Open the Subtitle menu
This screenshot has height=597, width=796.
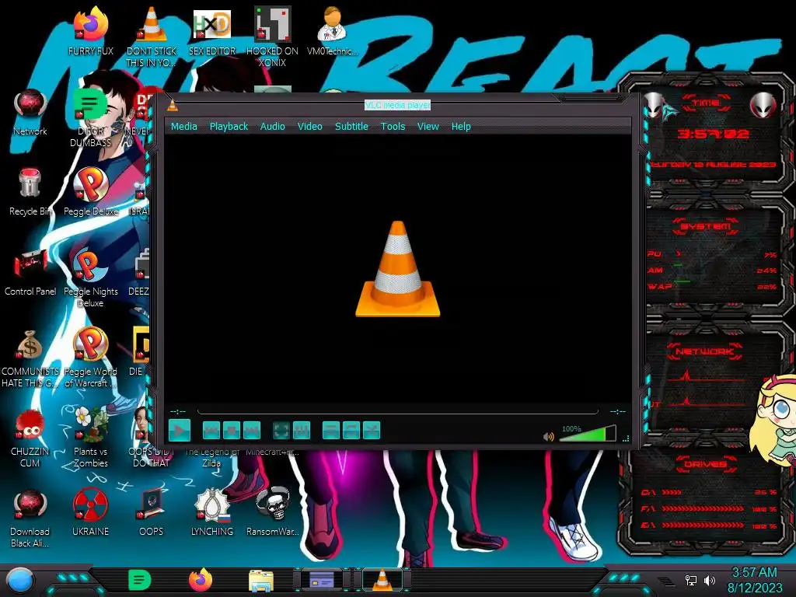[351, 127]
